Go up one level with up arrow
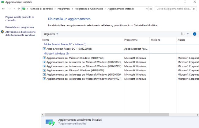Screen dimensions: 199x128 19,9
